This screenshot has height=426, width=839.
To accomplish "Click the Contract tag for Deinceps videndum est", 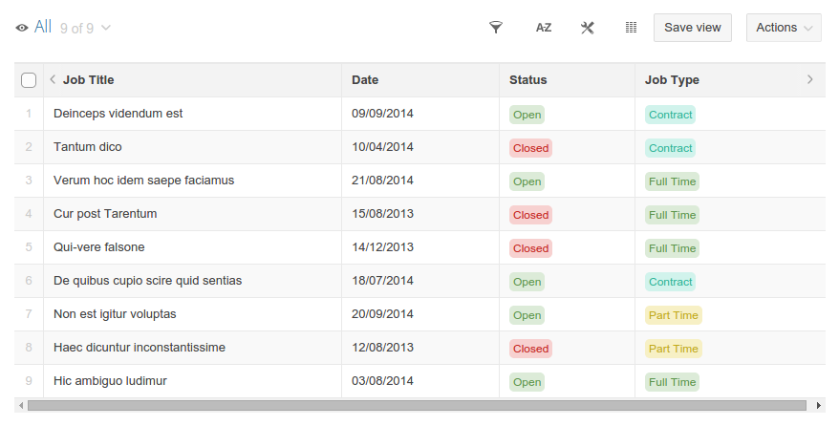I will (x=670, y=115).
